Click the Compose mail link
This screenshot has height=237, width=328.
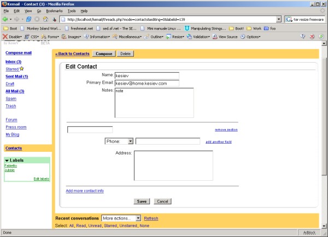click(19, 52)
